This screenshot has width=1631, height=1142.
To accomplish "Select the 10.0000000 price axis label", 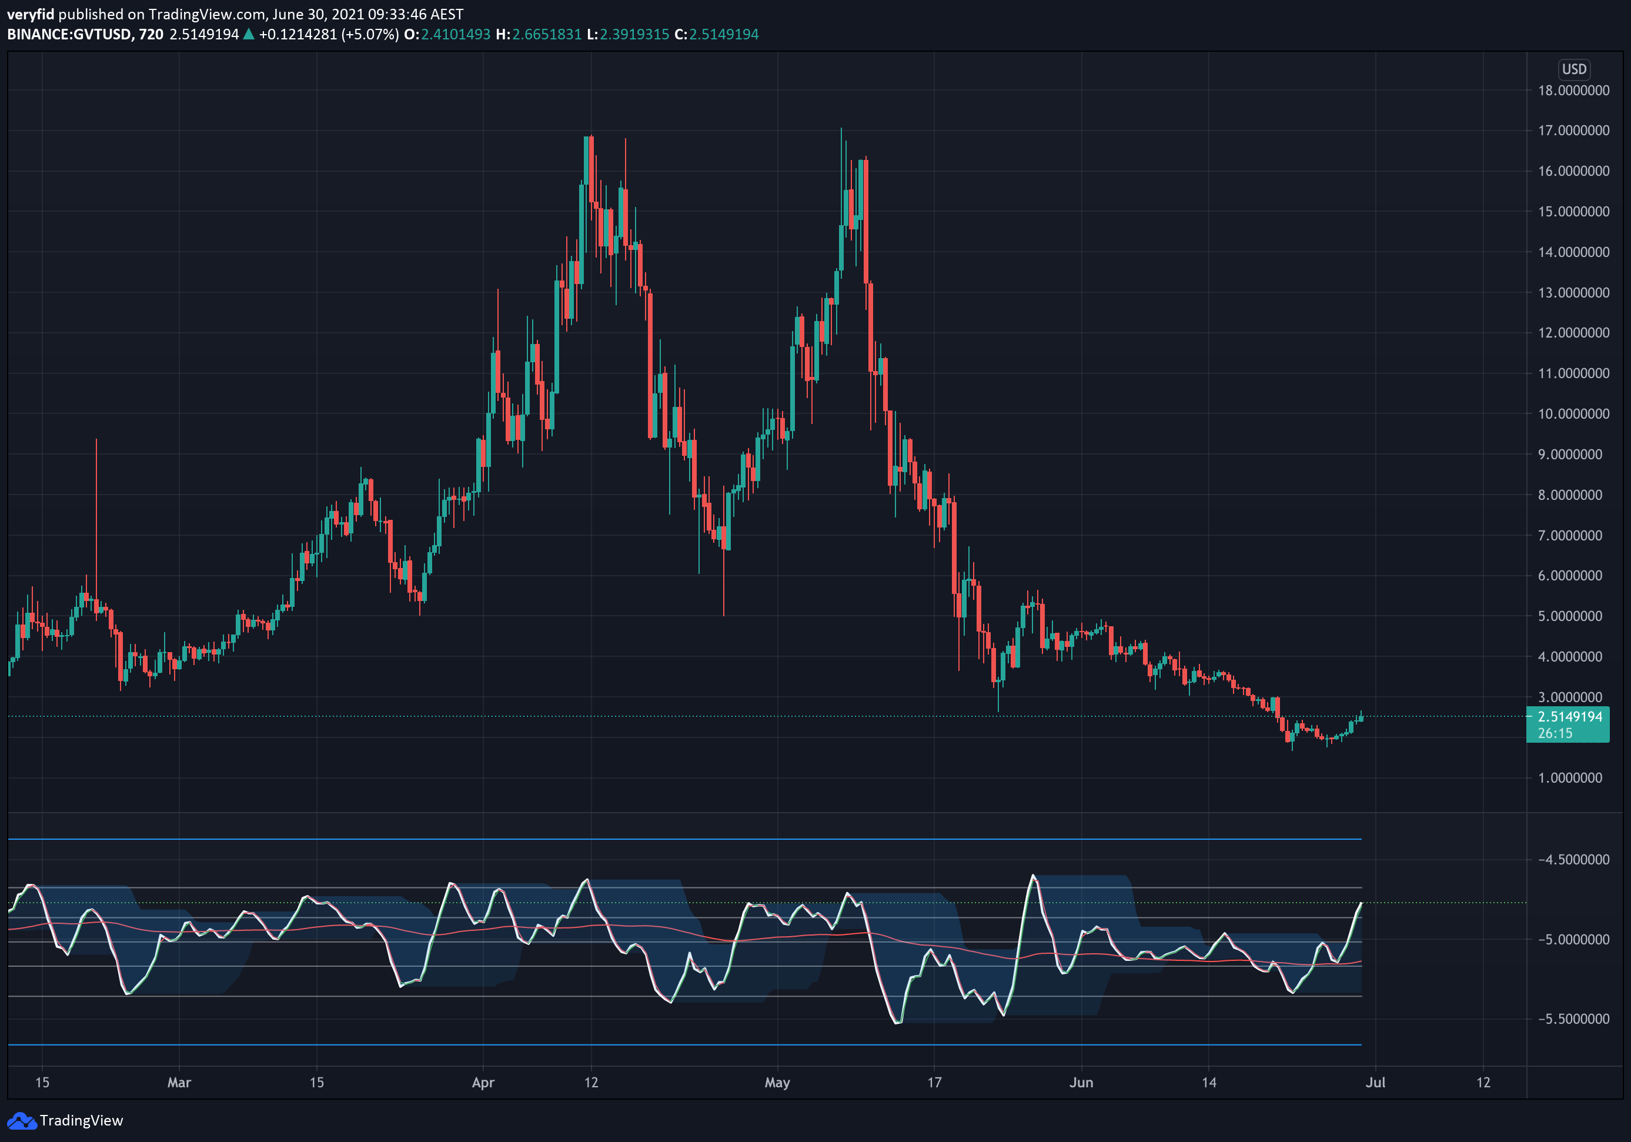I will pos(1573,413).
